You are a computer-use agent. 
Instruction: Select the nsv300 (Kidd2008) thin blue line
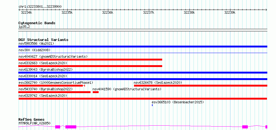[x=143, y=53]
